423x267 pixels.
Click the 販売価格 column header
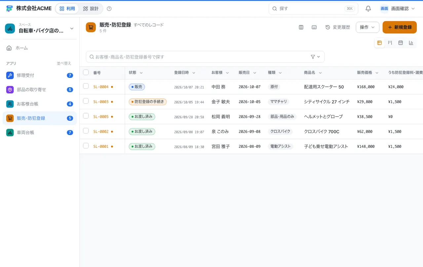pyautogui.click(x=365, y=73)
